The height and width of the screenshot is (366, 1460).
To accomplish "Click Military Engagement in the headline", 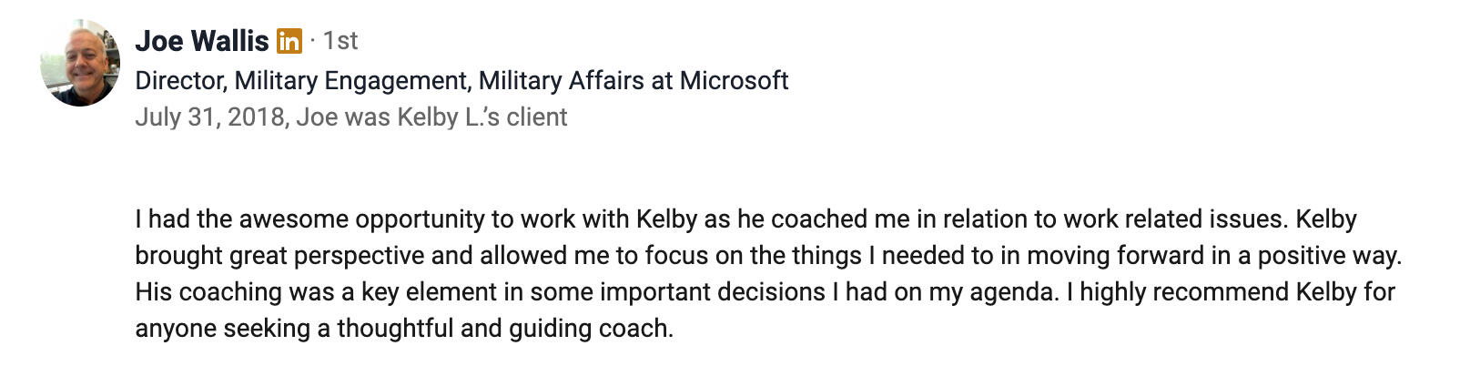I will pos(350,81).
